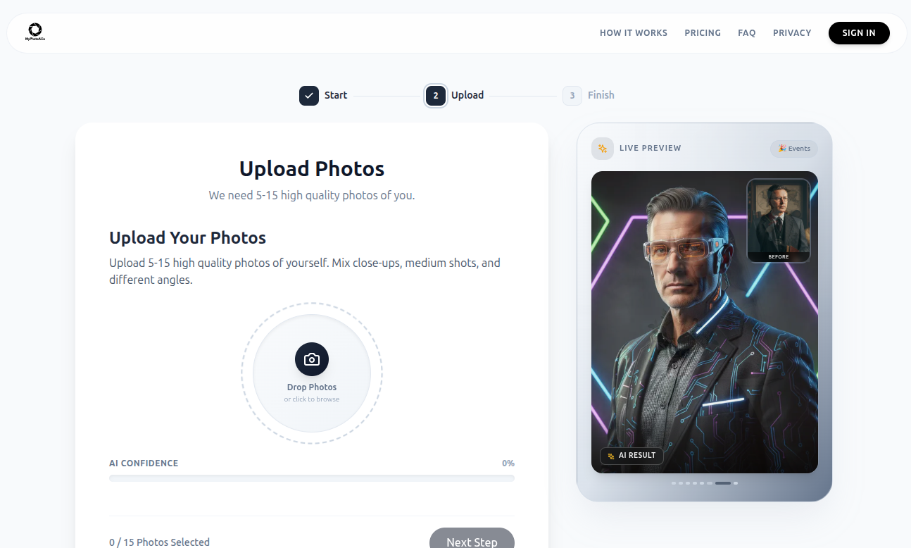
Task: View the FAQ section
Action: [746, 32]
